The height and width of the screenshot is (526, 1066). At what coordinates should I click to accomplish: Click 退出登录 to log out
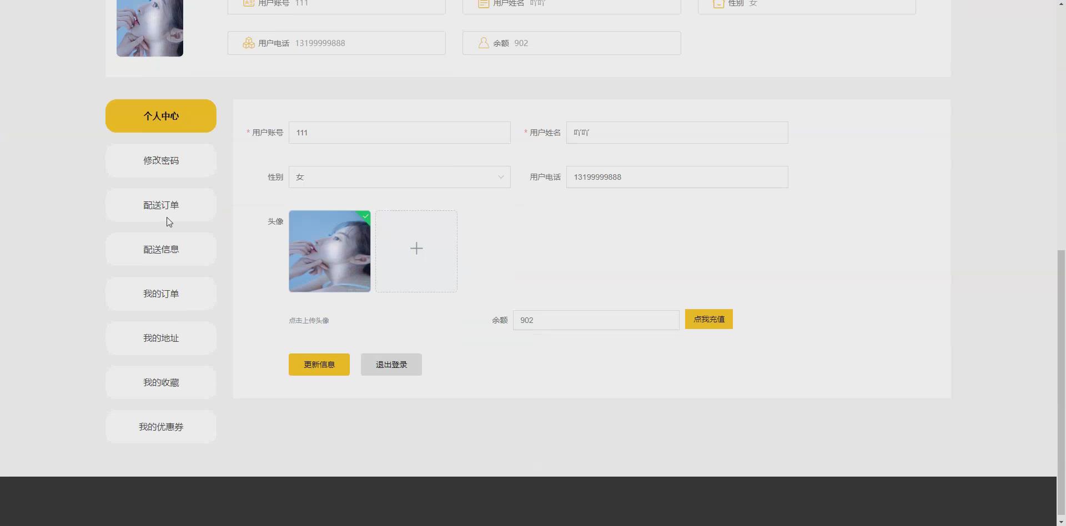tap(391, 364)
